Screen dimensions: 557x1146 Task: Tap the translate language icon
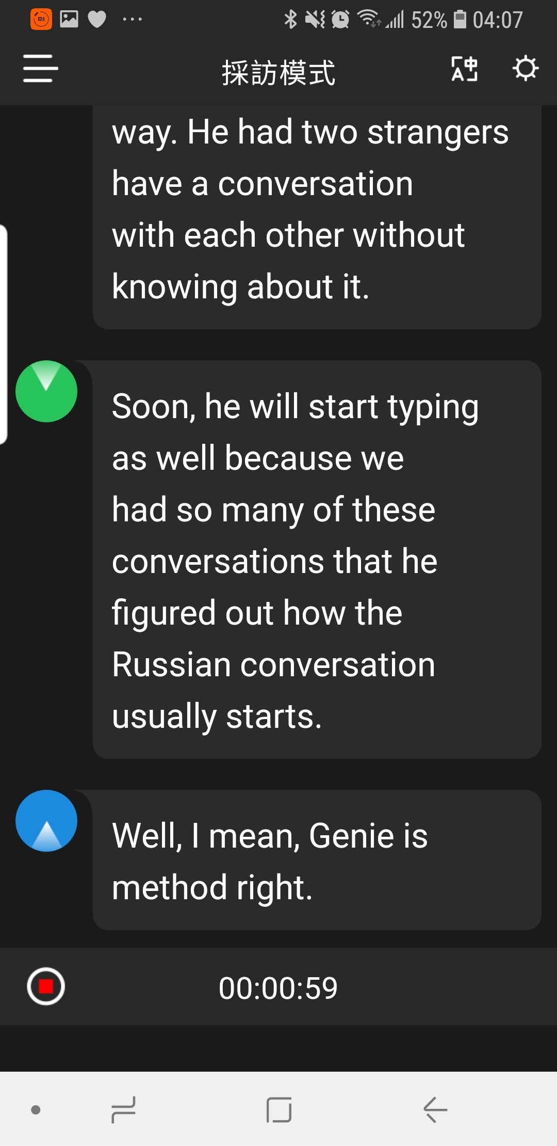click(464, 69)
